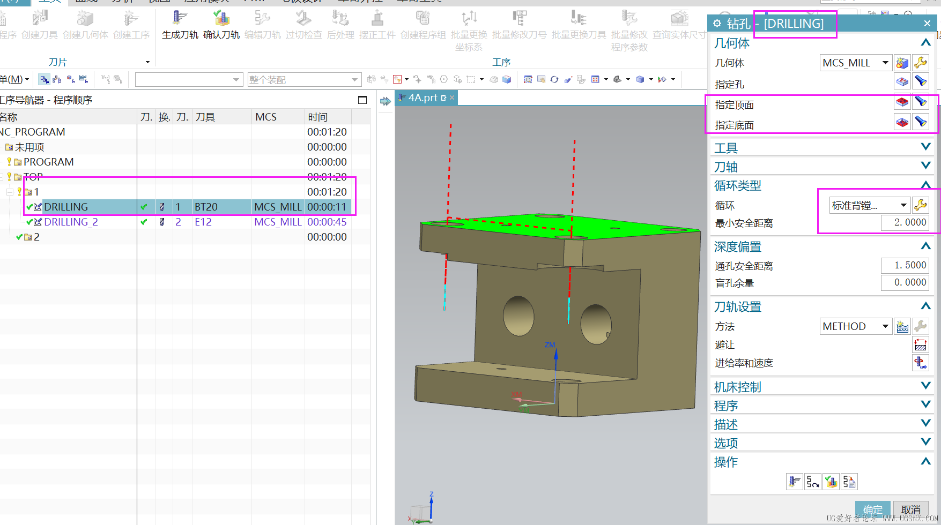Click the List icon under 操作
The width and height of the screenshot is (941, 525).
[849, 482]
